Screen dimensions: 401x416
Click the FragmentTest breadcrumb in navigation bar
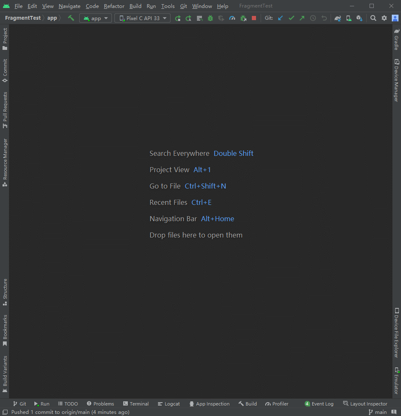point(23,18)
